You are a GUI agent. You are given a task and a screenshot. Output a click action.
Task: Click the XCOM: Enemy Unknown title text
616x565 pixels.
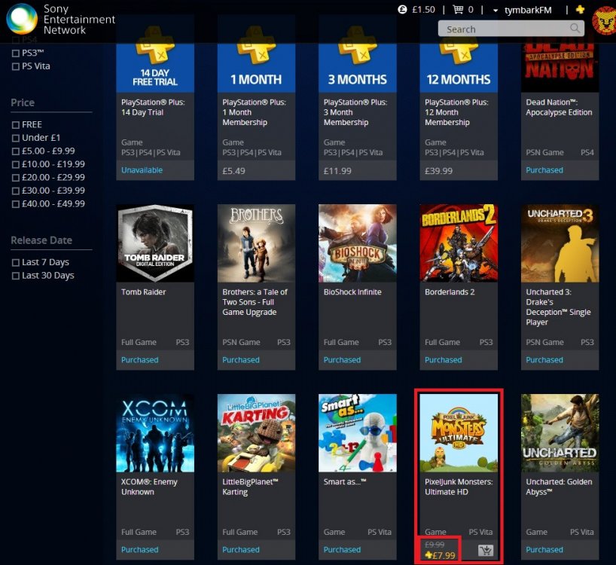point(149,487)
